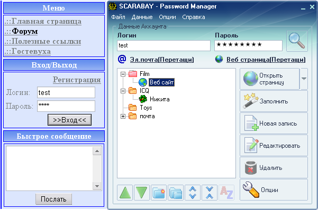This screenshot has width=318, height=210.
Task: Click the ICQ flower icon beside Никита
Action: pyautogui.click(x=143, y=99)
